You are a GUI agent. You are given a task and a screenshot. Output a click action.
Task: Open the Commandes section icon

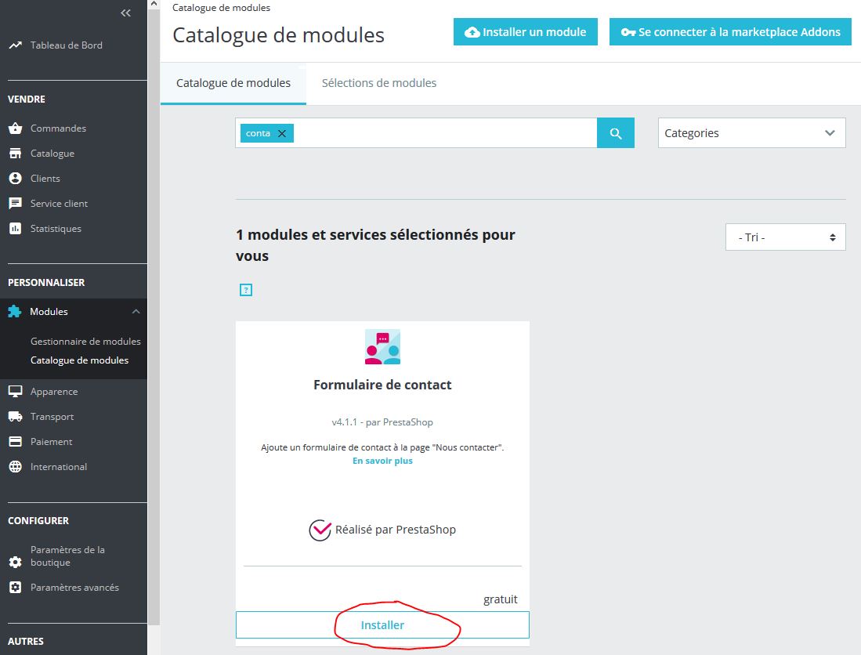coord(17,128)
